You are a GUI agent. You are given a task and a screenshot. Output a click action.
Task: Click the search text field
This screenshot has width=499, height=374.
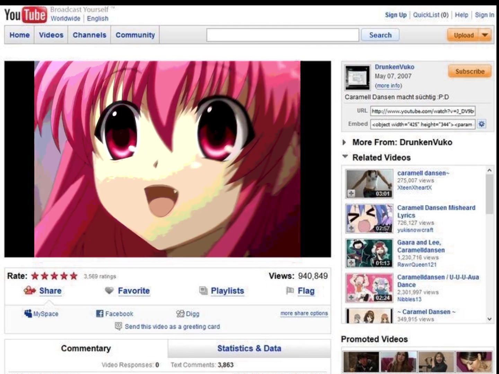click(283, 35)
